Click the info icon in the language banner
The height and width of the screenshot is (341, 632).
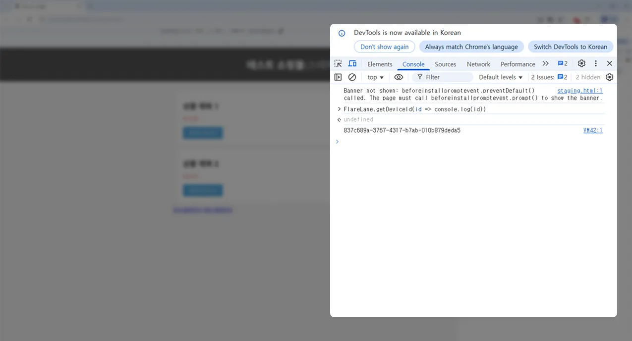coord(342,33)
